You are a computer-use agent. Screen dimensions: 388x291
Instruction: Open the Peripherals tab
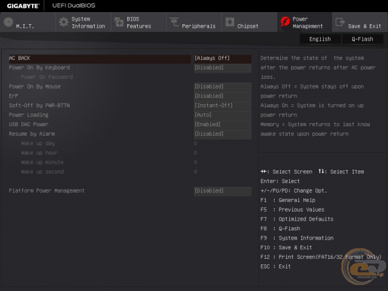[194, 22]
